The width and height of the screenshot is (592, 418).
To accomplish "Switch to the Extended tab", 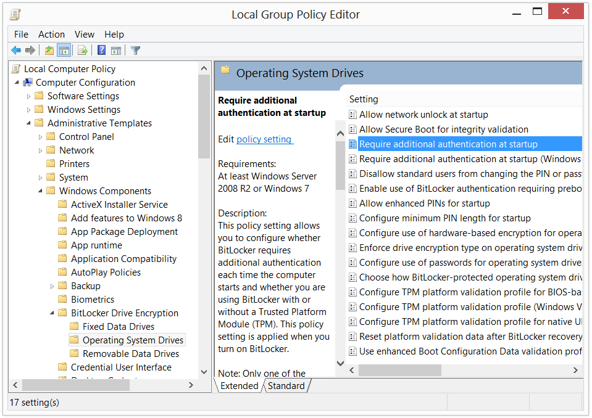I will coord(240,385).
